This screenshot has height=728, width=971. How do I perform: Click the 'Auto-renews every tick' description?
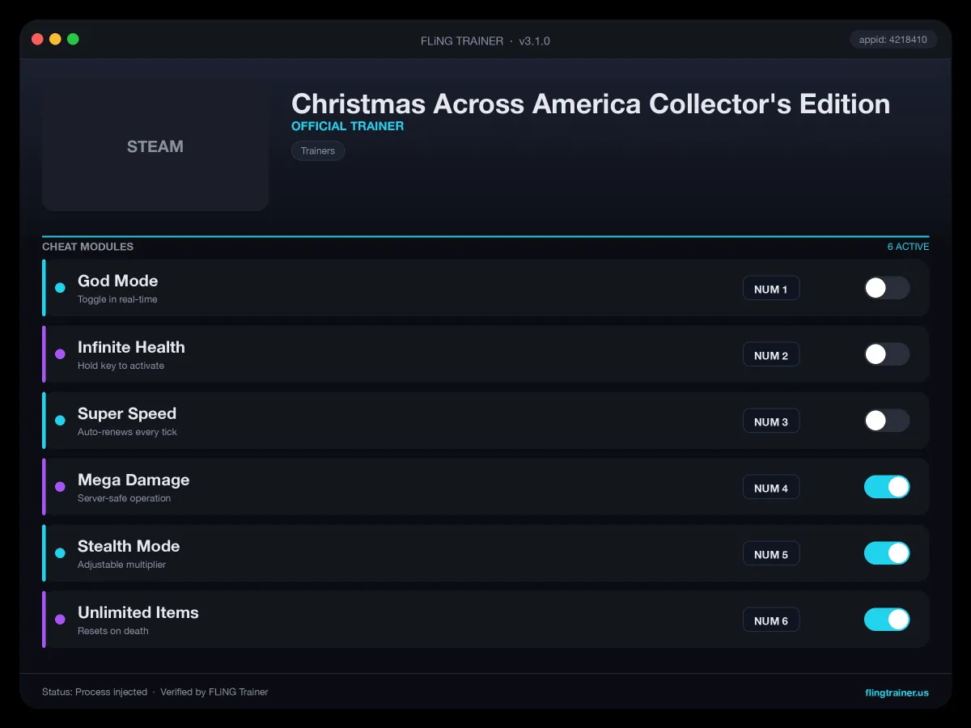click(x=127, y=432)
